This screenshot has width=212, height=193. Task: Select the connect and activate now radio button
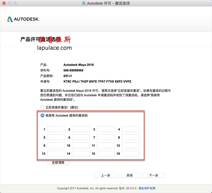click(42, 107)
